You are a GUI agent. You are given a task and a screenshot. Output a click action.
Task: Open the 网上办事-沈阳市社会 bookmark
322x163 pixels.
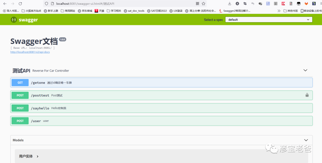tap(201, 11)
